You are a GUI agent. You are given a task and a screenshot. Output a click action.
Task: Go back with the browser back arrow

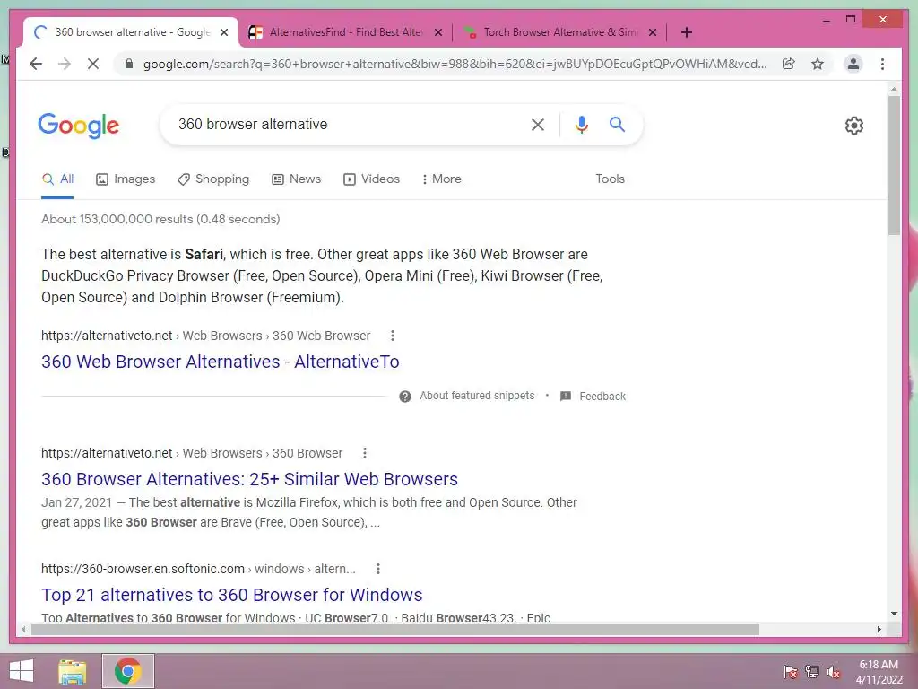point(36,64)
